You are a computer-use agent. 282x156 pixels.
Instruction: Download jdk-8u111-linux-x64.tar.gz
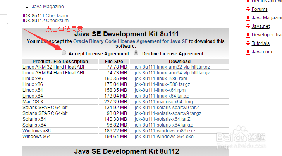[162, 96]
